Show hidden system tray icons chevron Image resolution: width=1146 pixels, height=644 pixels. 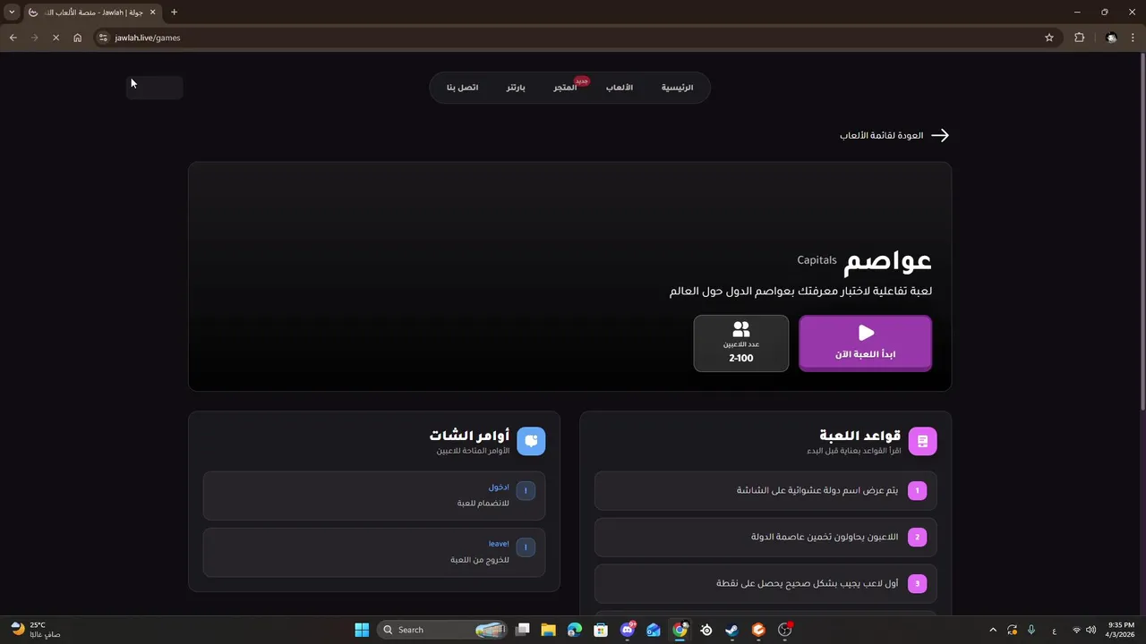coord(992,630)
